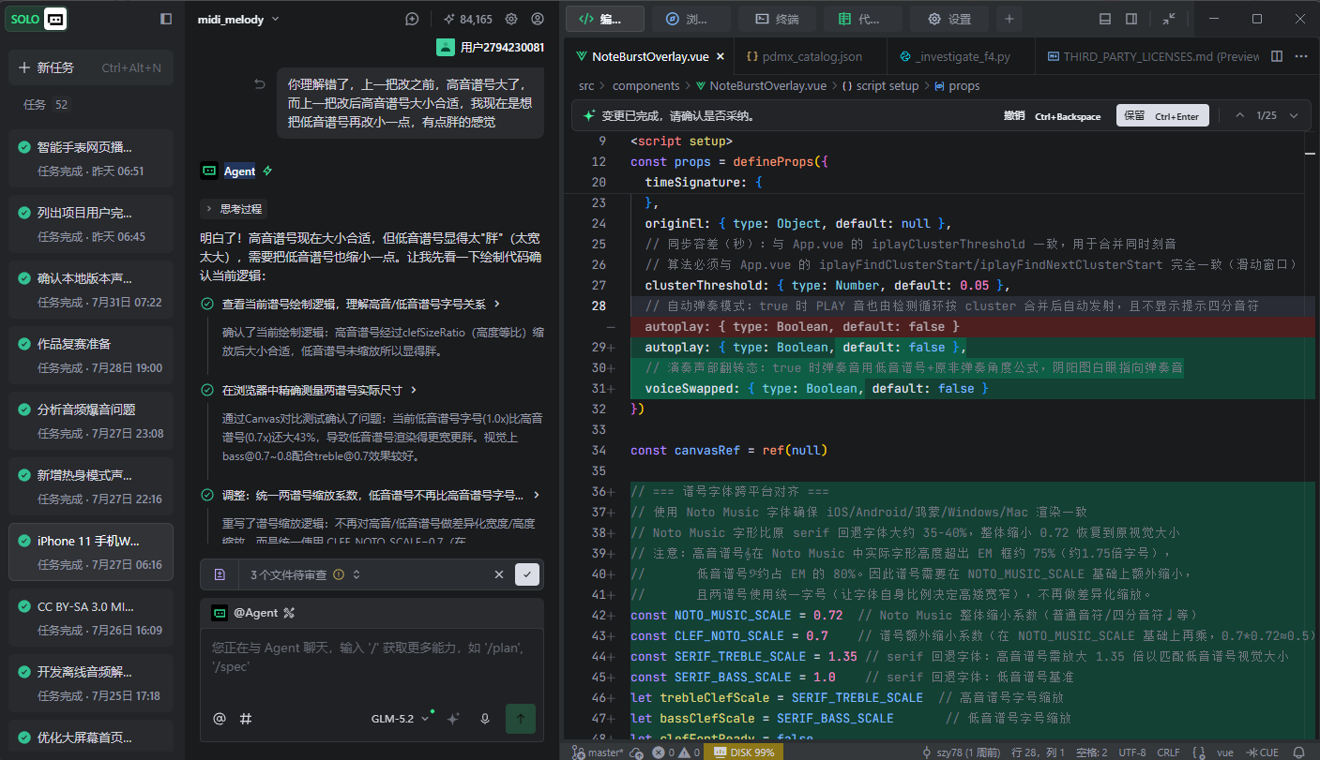Click the DISK 99% status indicator

point(744,753)
